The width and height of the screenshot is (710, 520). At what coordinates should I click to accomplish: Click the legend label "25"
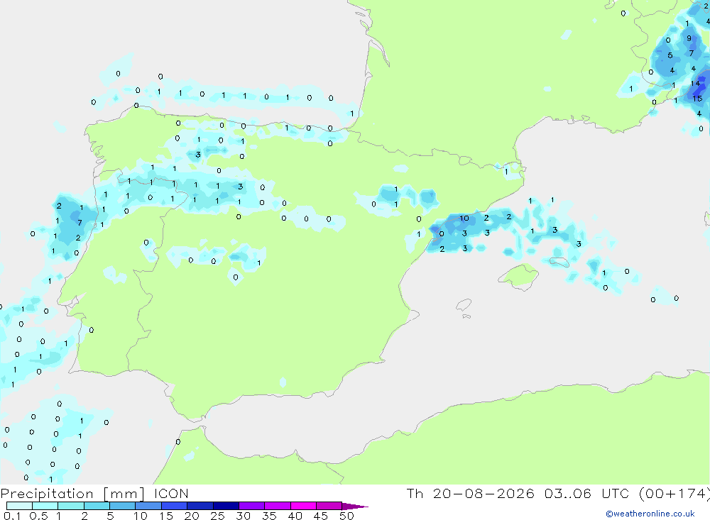[x=217, y=516]
